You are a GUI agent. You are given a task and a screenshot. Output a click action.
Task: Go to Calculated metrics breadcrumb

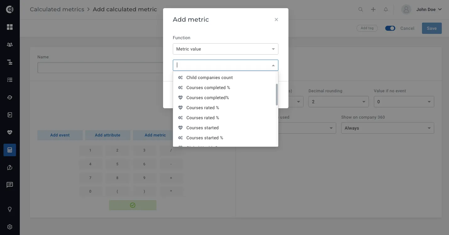(57, 9)
